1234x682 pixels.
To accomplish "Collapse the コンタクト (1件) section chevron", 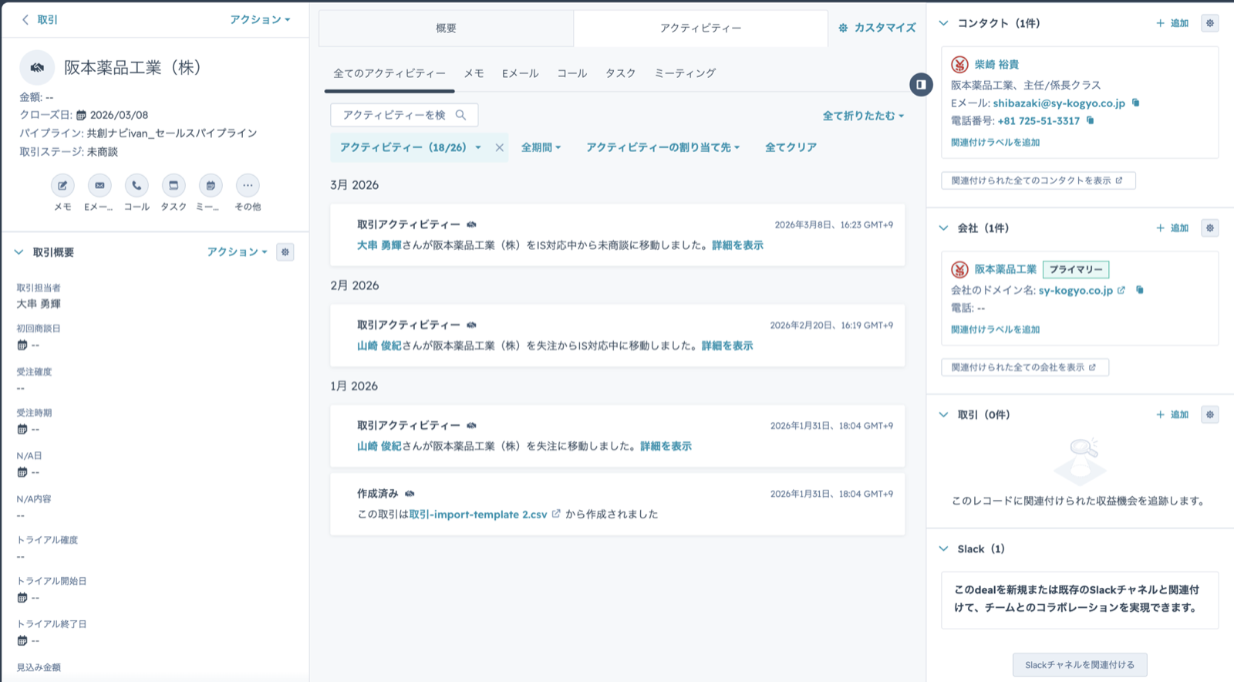I will coord(943,23).
